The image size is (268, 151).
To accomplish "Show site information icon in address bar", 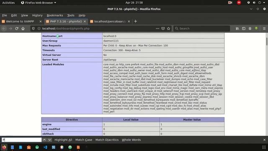I will (x=39, y=29).
